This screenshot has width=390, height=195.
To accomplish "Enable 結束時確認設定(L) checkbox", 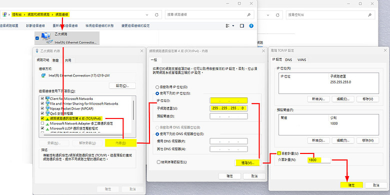I will pos(158,162).
